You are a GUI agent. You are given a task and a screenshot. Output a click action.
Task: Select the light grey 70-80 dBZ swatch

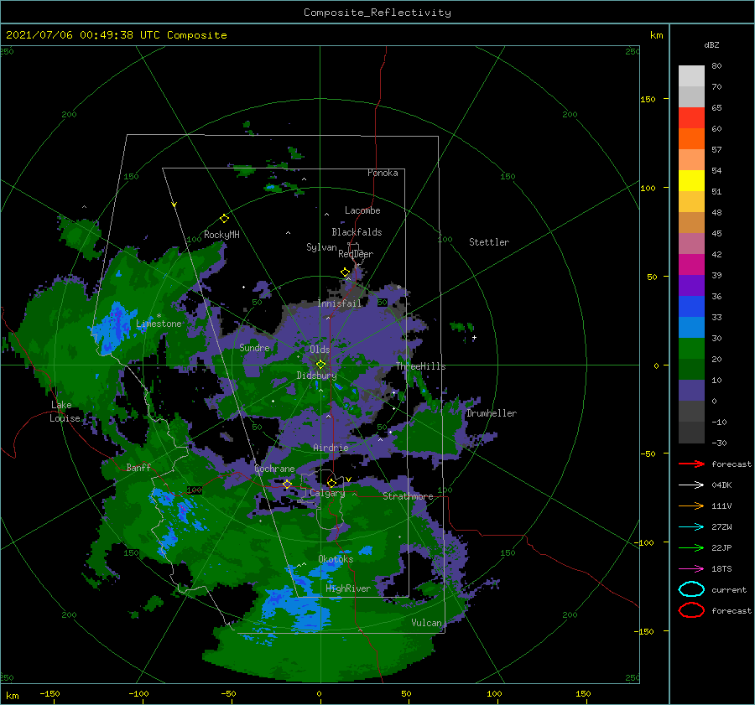pyautogui.click(x=691, y=76)
